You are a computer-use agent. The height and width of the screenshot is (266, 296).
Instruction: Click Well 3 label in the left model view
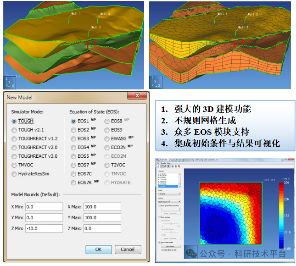tap(105, 14)
